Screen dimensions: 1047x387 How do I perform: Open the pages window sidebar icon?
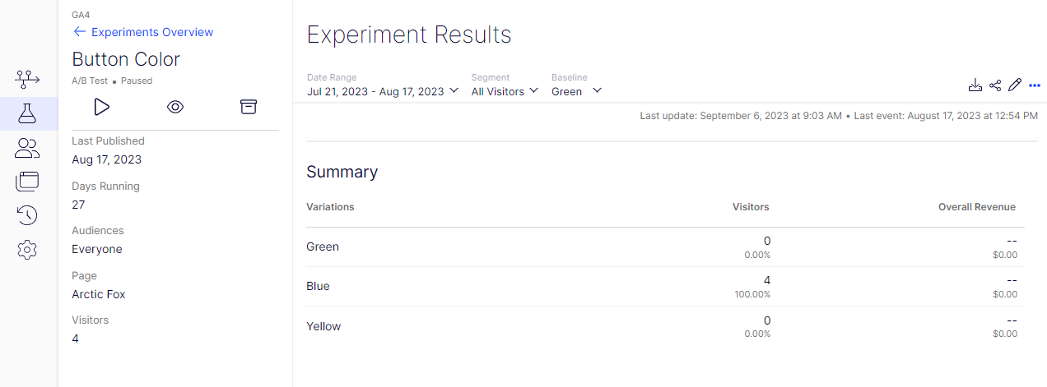tap(28, 182)
